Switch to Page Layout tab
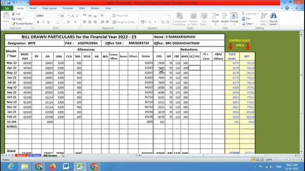 coord(50,9)
